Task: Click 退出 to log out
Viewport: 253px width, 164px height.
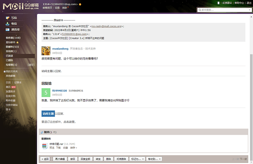Action: click(x=249, y=3)
